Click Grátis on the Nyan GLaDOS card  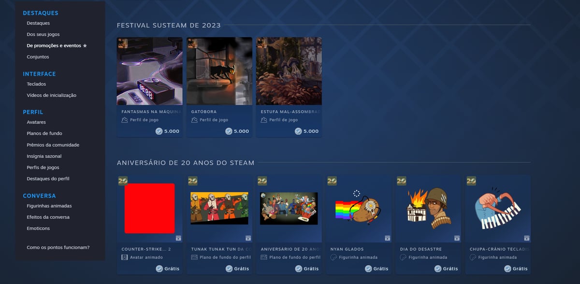point(381,269)
